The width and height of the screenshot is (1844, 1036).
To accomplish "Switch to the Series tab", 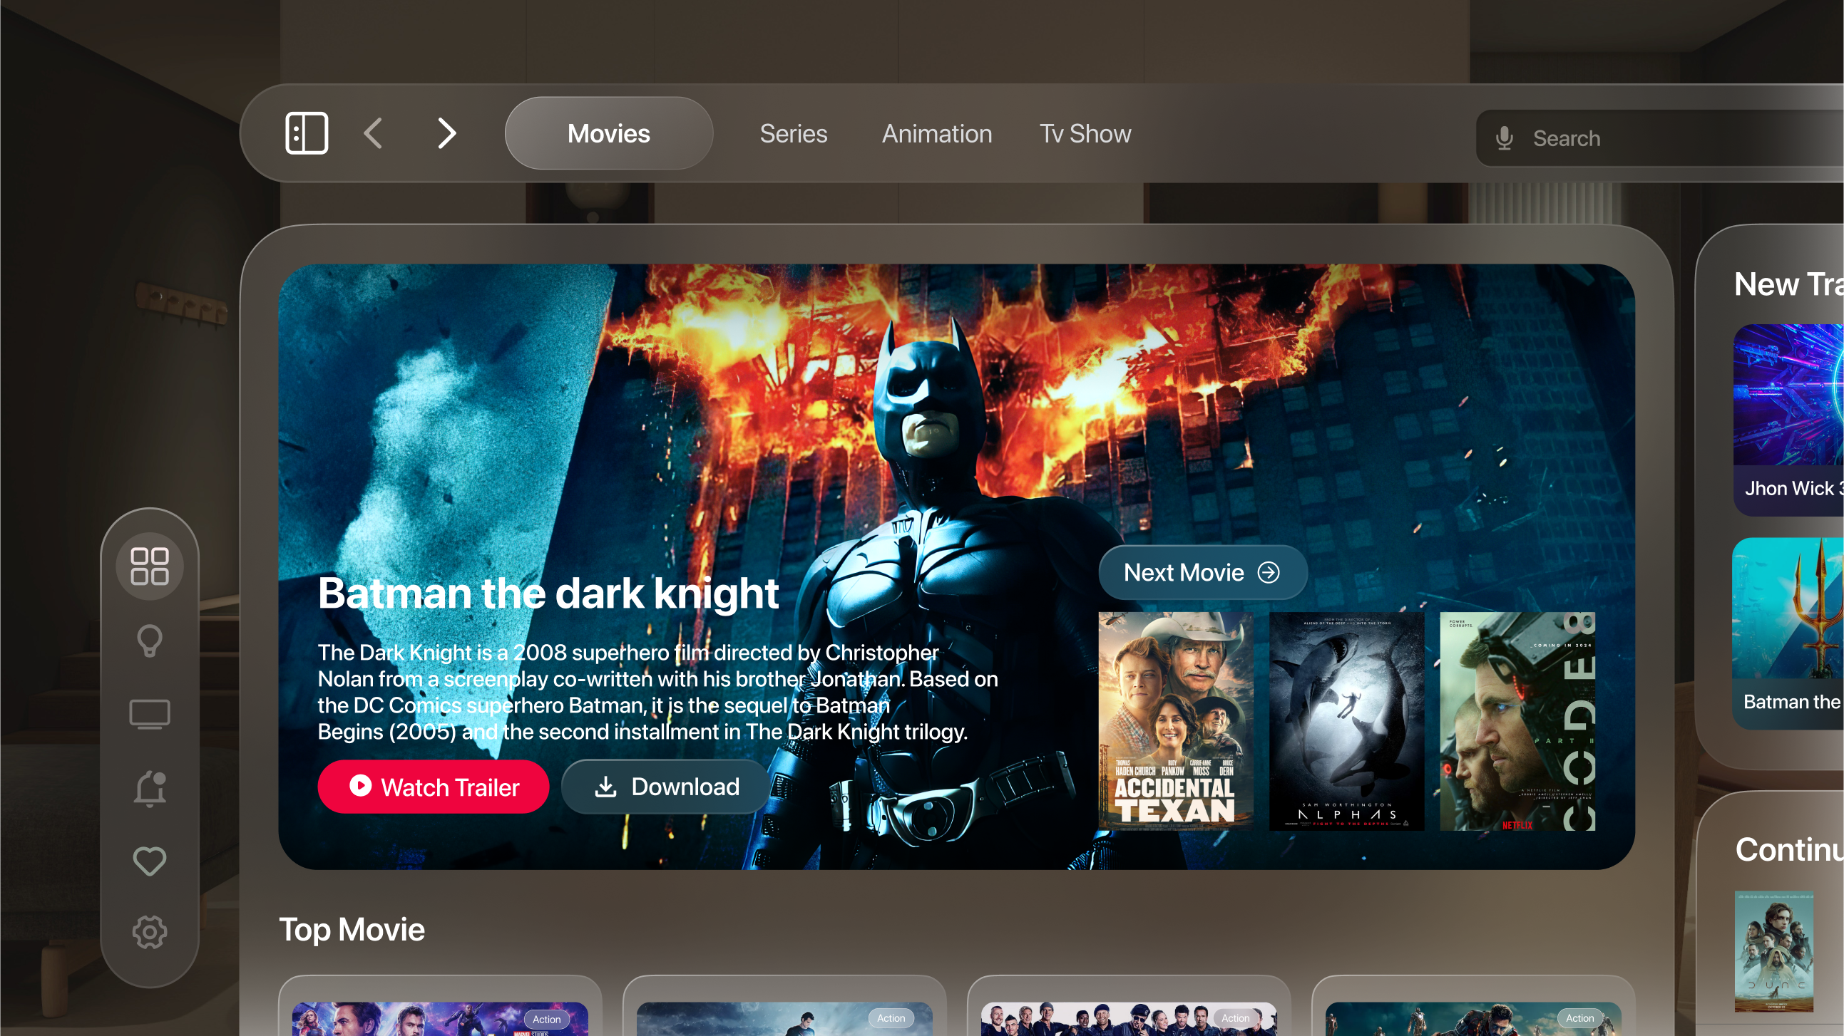I will tap(793, 134).
